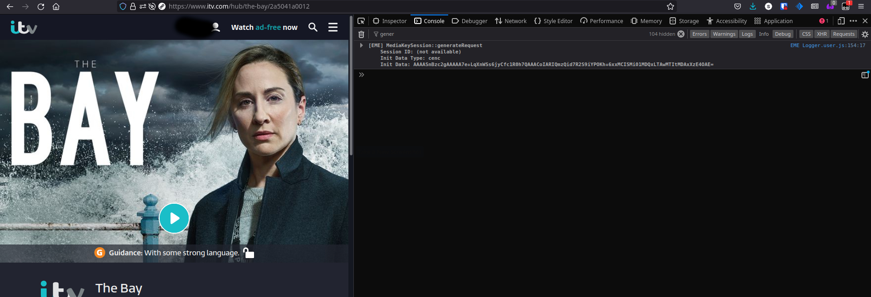Click the guidance unlock padlock icon
This screenshot has width=871, height=297.
coord(249,253)
